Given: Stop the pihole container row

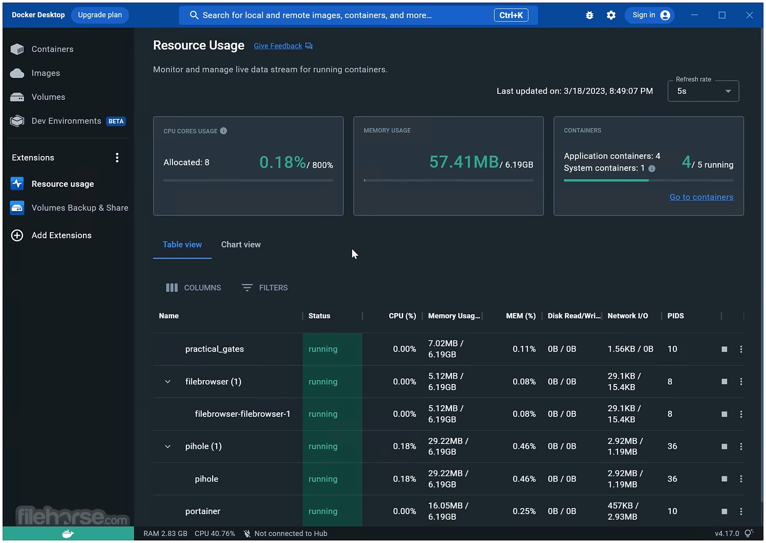Looking at the screenshot, I should (x=724, y=479).
